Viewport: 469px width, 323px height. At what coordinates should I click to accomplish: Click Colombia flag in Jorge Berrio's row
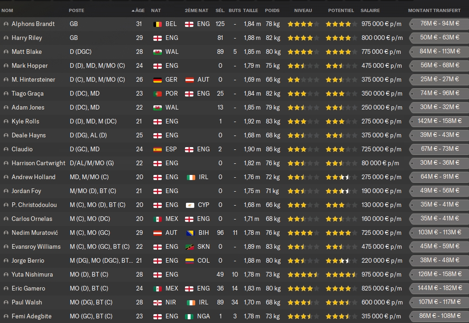coord(189,261)
